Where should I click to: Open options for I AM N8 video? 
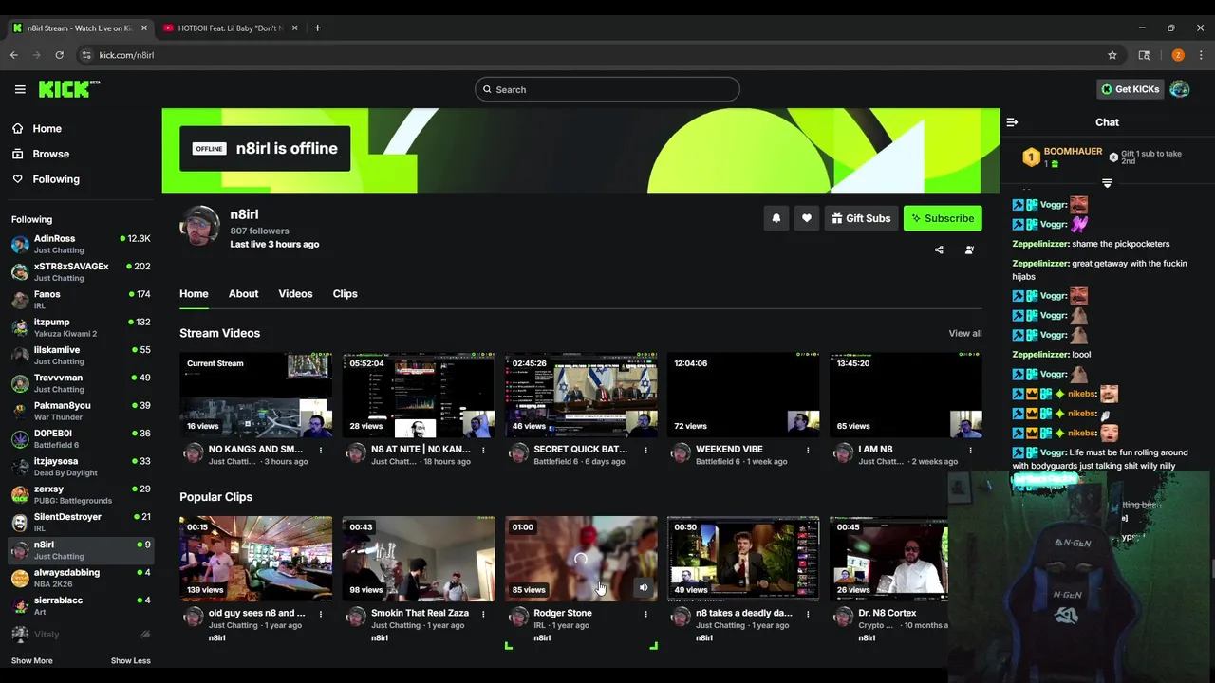pos(970,450)
